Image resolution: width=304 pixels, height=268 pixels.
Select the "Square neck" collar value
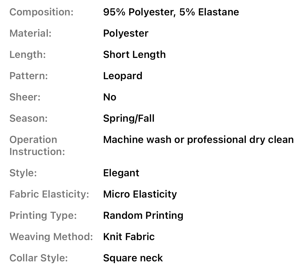(133, 258)
